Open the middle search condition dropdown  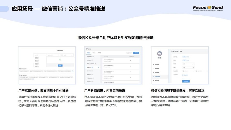point(54,55)
